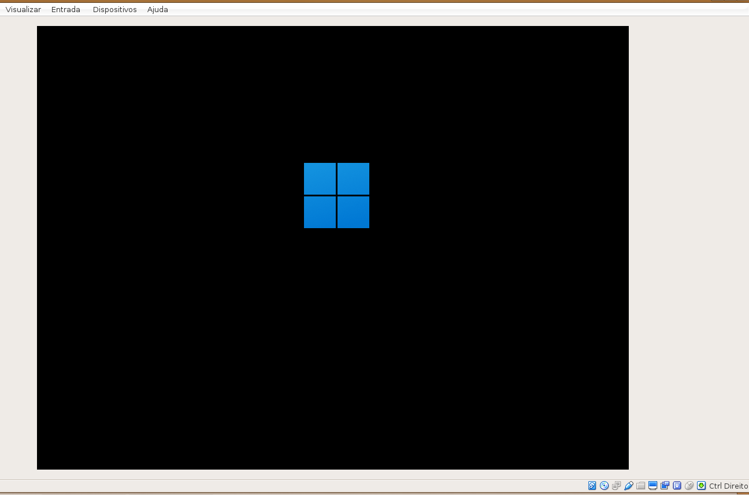Click the USB devices status icon
749x495 pixels.
[x=629, y=486]
